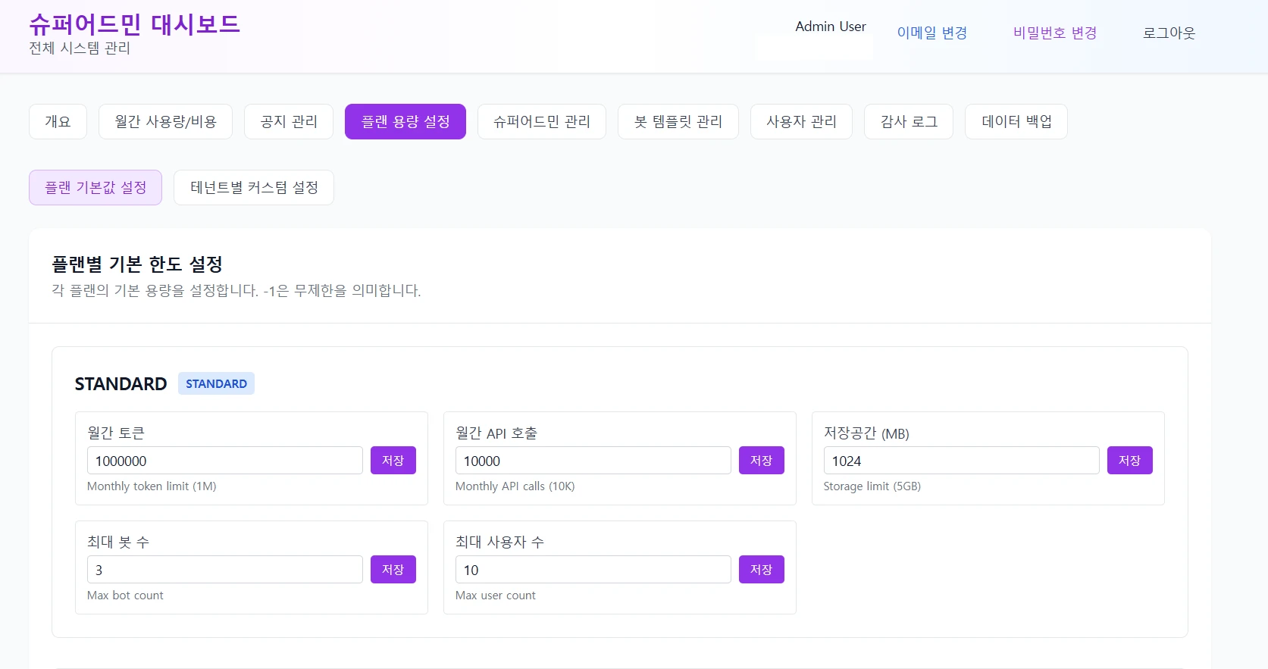Viewport: 1268px width, 669px height.
Task: Go to 슈퍼어드민 관리 tab
Action: 541,121
